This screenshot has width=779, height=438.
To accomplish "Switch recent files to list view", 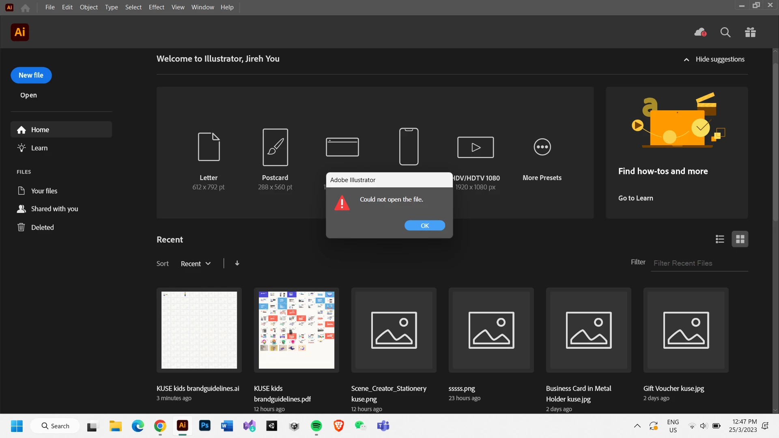I will [x=720, y=239].
